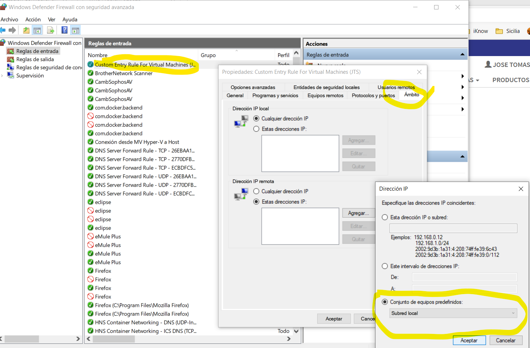
Task: Collapse Reglas de entrada actions section
Action: 462,55
